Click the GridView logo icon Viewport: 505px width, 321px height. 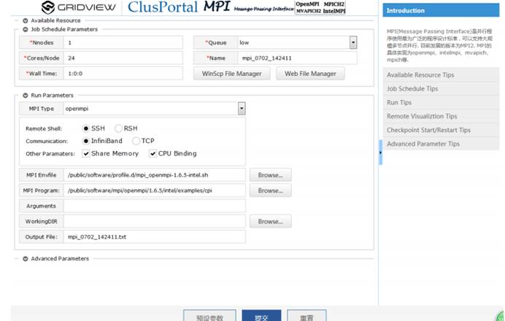click(x=47, y=7)
